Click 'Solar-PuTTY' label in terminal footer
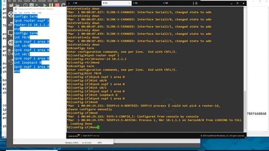The image size is (269, 151). (88, 136)
